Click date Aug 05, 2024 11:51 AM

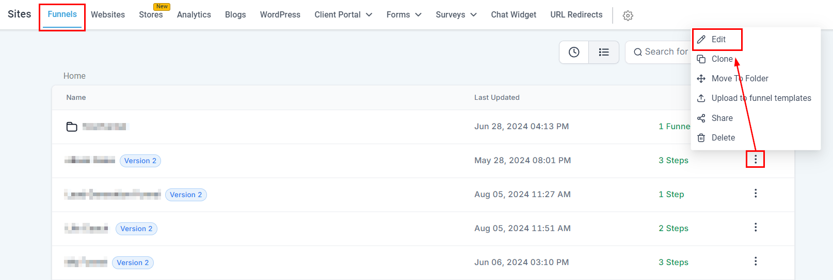click(523, 229)
